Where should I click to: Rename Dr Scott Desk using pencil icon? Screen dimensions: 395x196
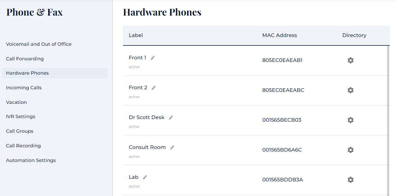tap(171, 118)
